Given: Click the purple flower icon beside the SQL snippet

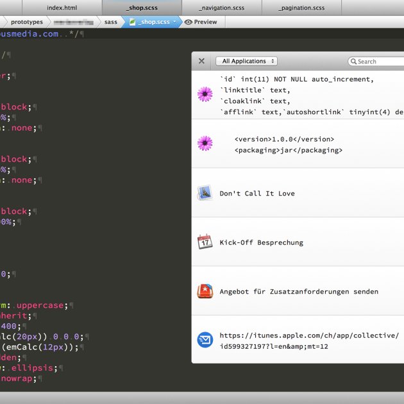Looking at the screenshot, I should [205, 95].
